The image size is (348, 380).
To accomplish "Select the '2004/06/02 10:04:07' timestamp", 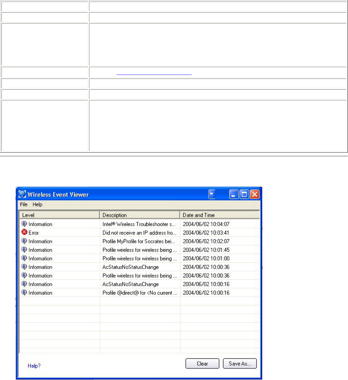I will pyautogui.click(x=206, y=224).
